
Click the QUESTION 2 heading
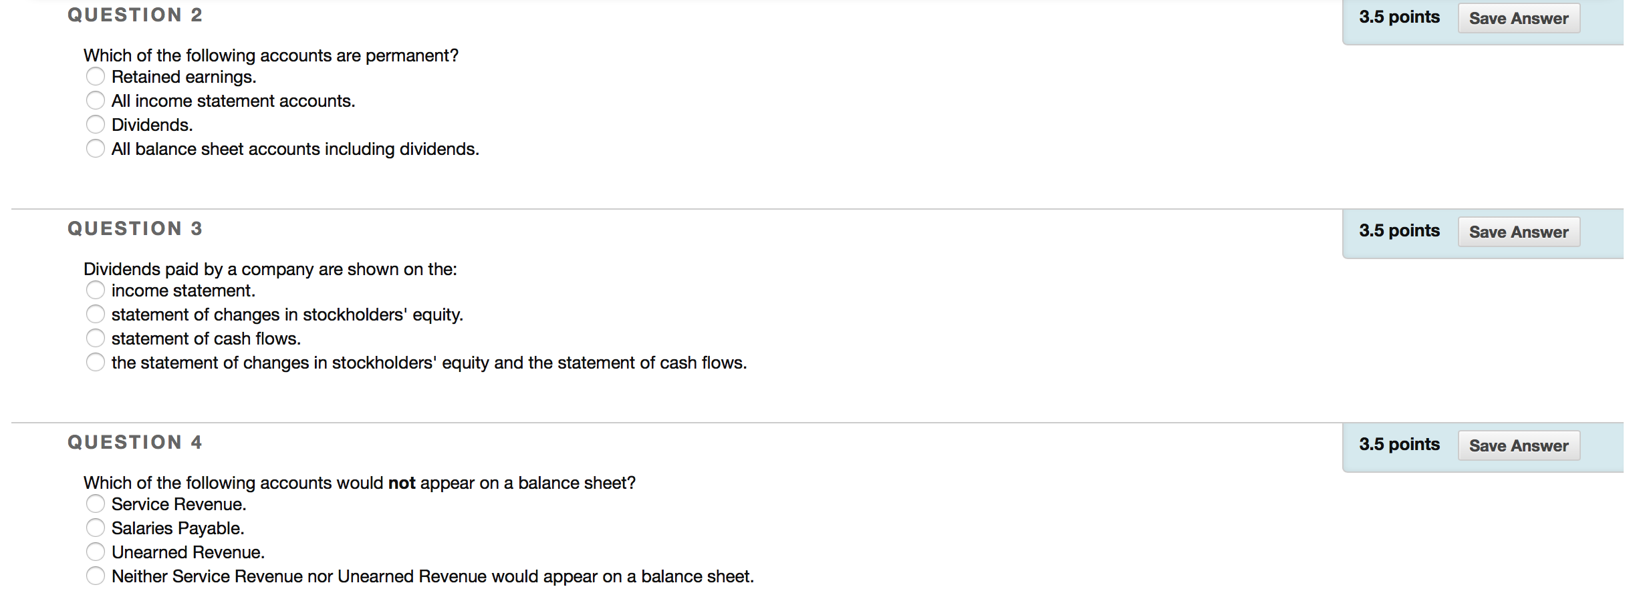pos(134,14)
